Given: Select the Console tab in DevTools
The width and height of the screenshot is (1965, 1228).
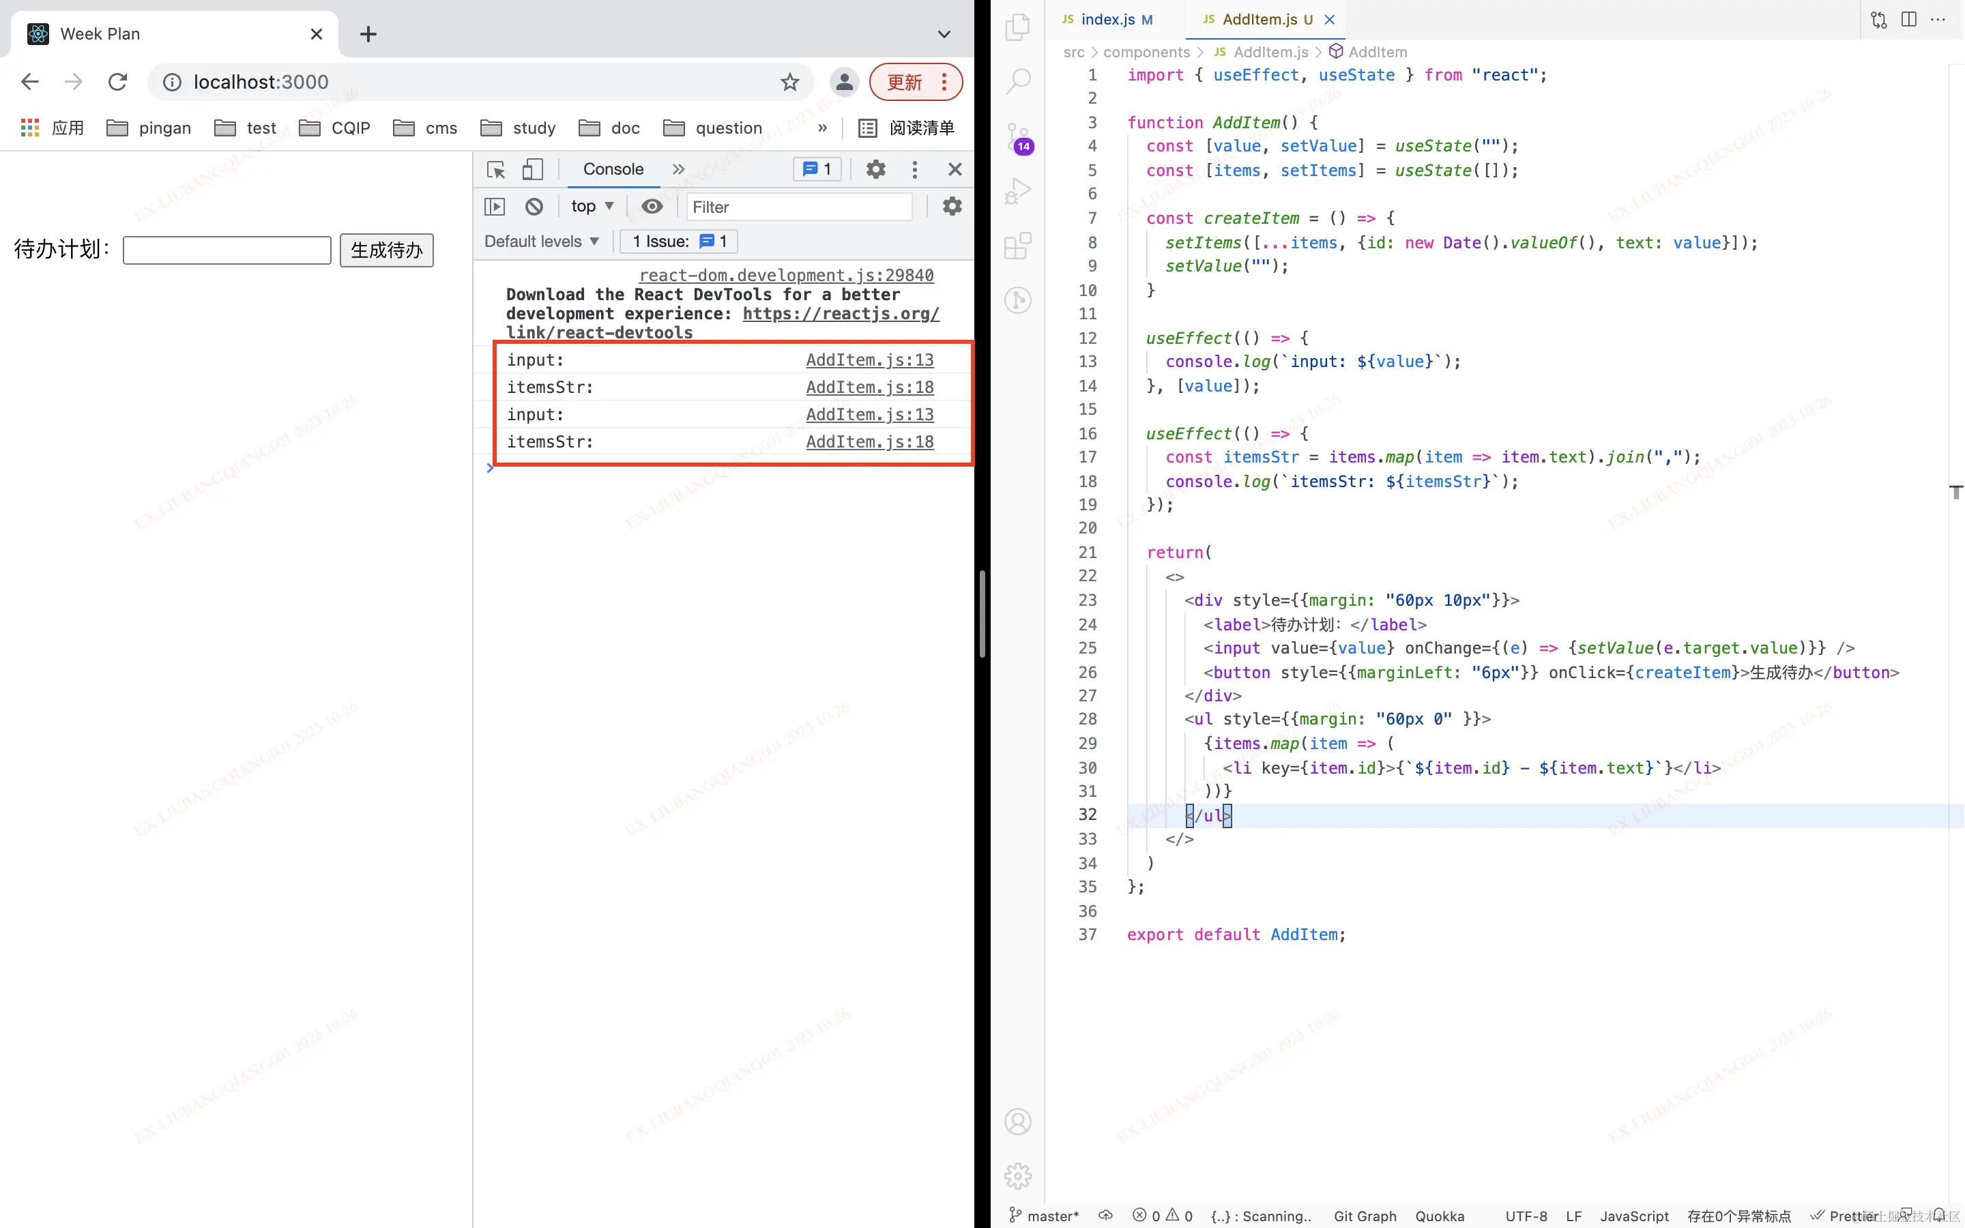Looking at the screenshot, I should (x=613, y=169).
